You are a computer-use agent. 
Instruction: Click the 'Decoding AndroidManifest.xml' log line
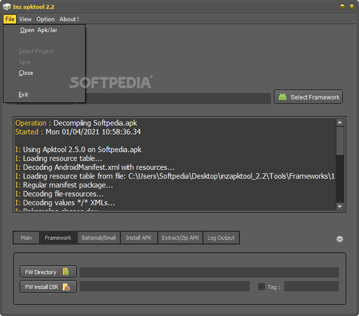pos(95,167)
